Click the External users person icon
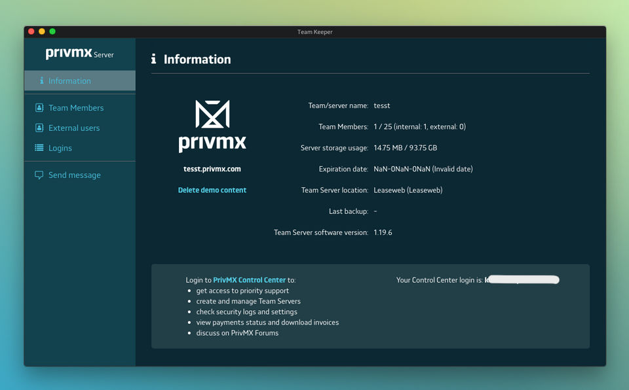This screenshot has width=629, height=390. [x=39, y=128]
